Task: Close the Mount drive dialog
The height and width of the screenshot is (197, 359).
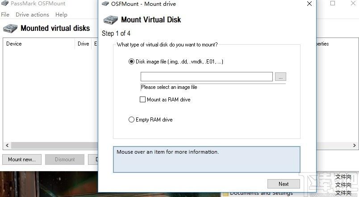Action: (309, 4)
